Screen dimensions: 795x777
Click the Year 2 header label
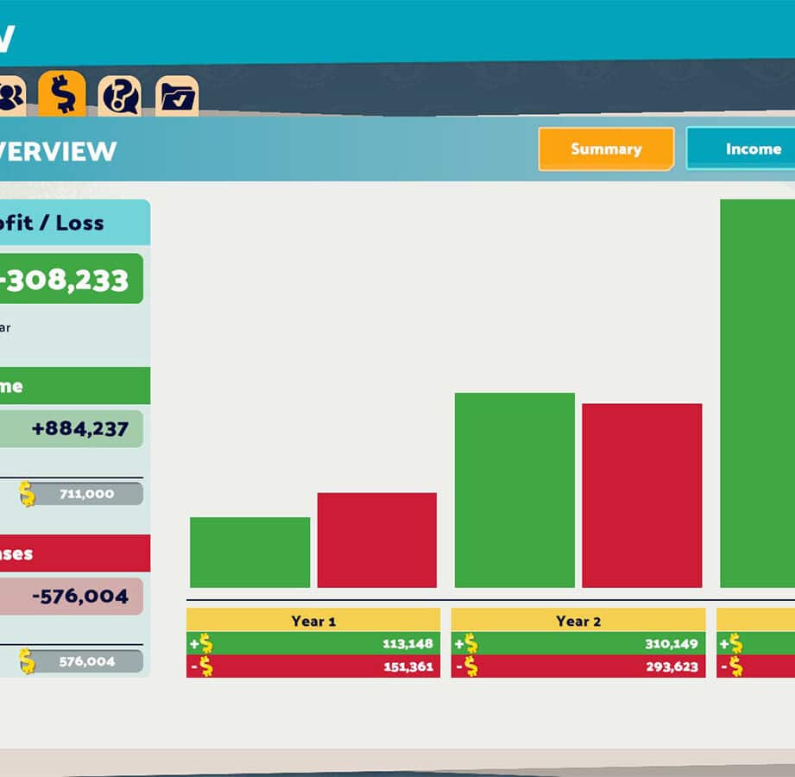tap(577, 621)
